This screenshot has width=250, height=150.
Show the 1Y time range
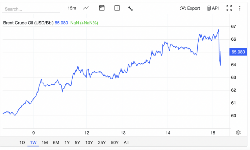(67, 143)
